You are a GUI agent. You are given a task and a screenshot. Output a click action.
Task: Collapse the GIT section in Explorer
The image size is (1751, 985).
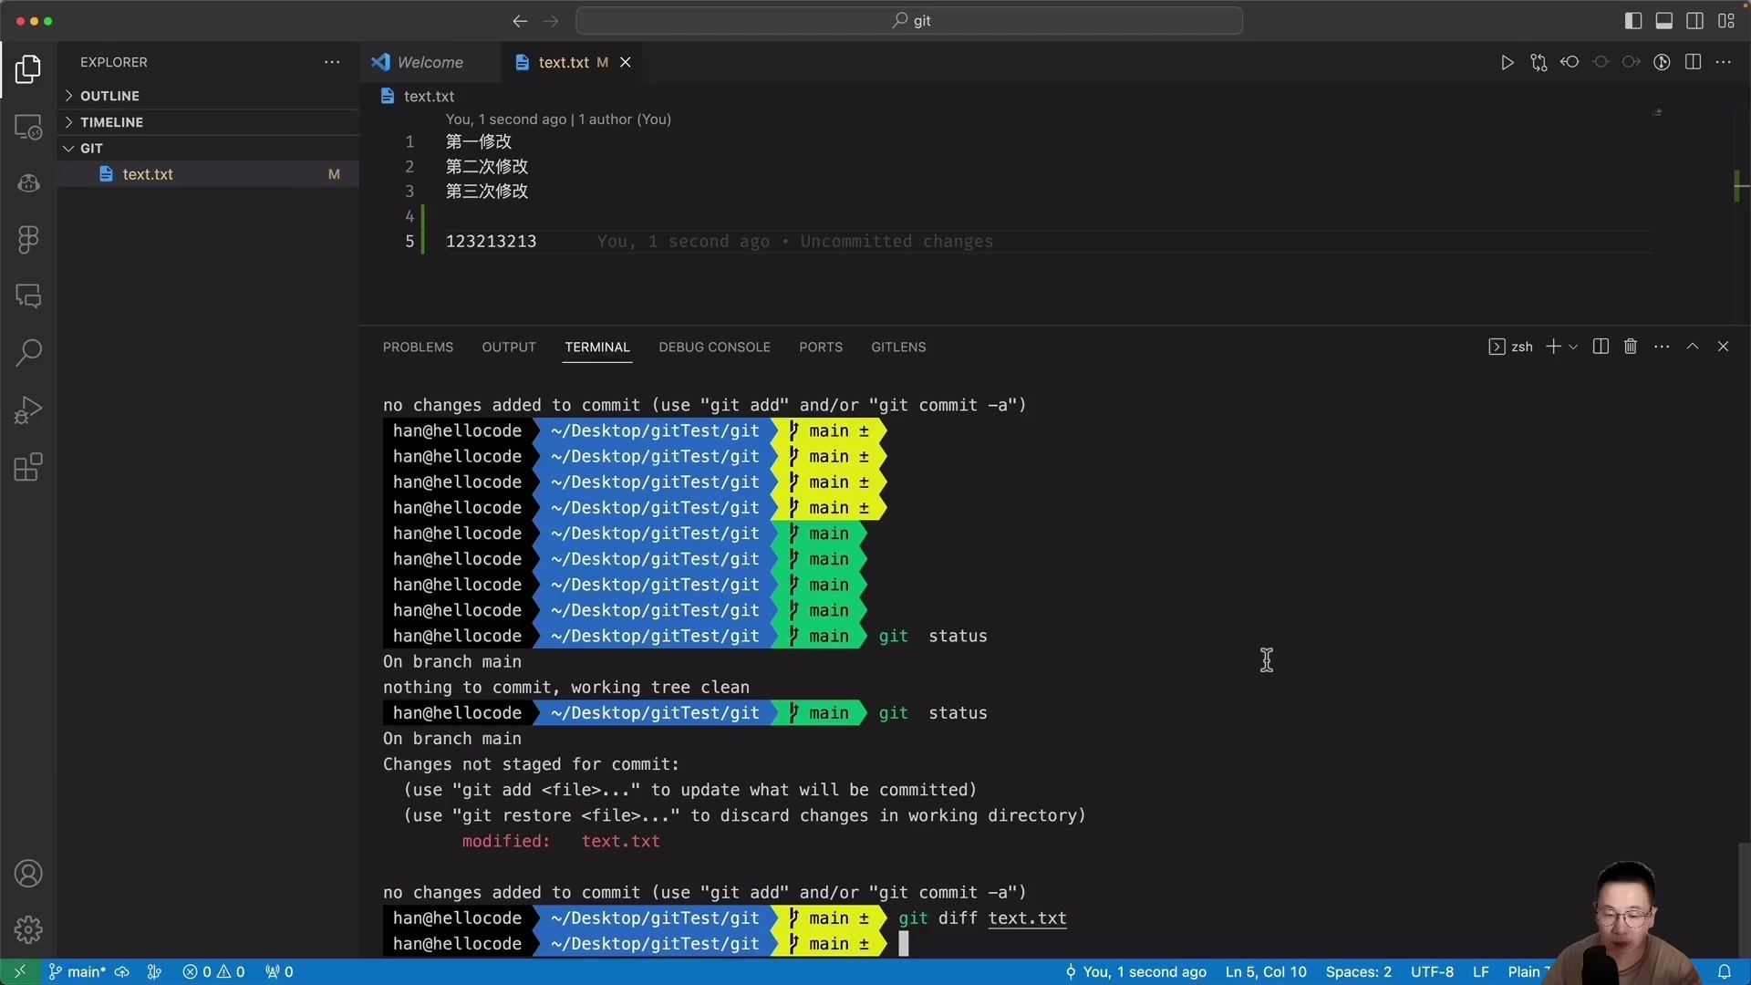tap(92, 147)
